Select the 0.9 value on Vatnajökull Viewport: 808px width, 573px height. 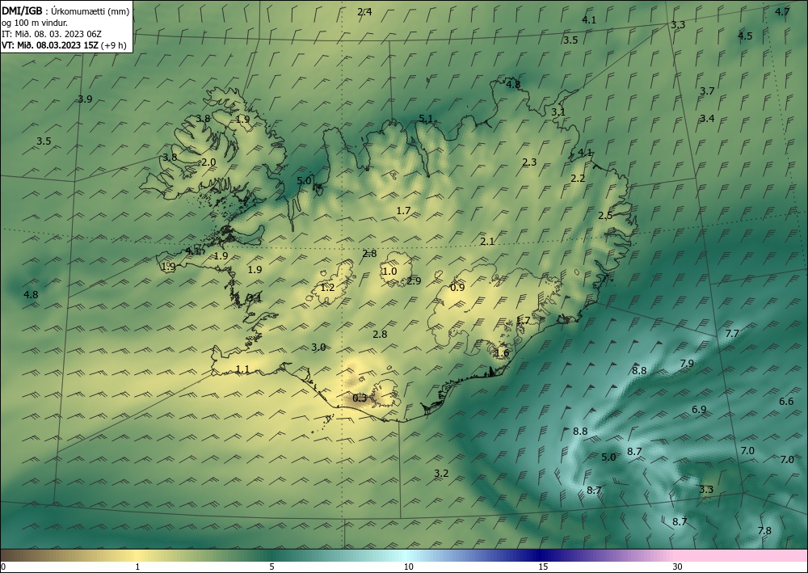coord(457,288)
